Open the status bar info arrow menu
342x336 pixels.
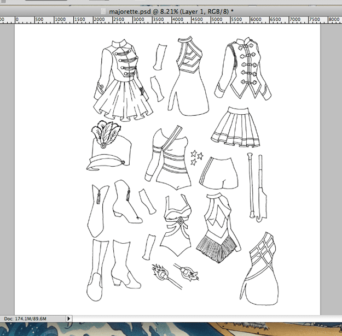coord(69,319)
